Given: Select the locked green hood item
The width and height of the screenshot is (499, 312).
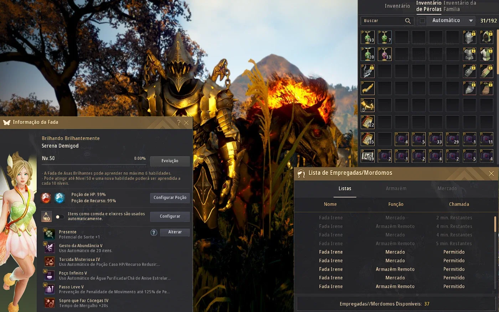Looking at the screenshot, I should (x=487, y=37).
